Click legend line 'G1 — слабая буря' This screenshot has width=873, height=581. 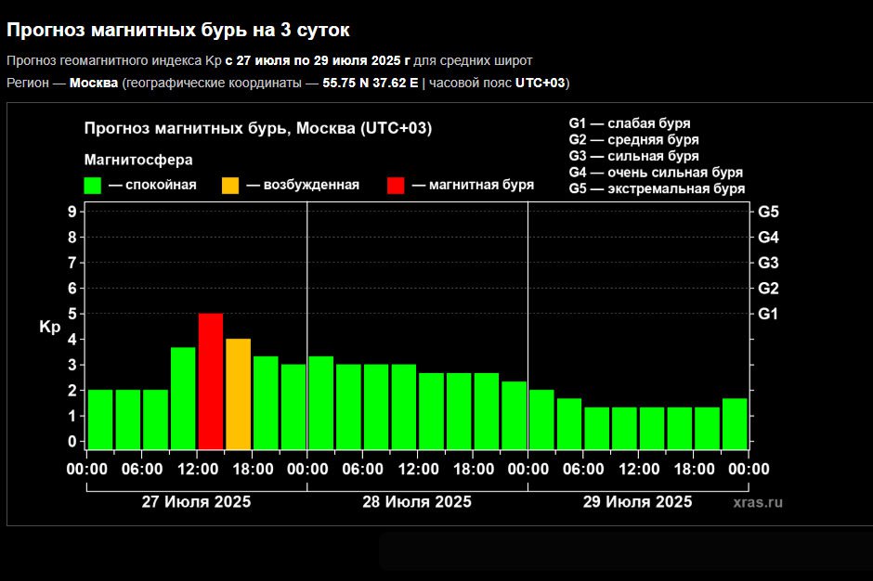pyautogui.click(x=630, y=123)
